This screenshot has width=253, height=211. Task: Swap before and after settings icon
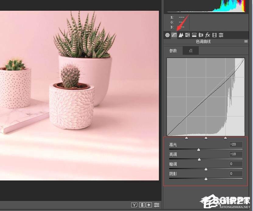142,205
